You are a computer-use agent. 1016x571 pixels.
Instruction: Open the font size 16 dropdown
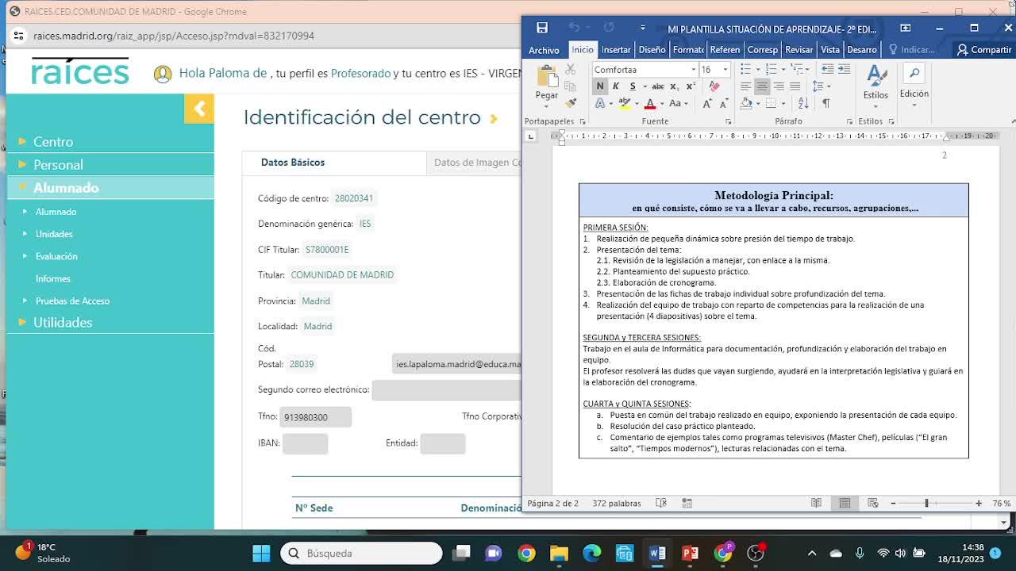pos(725,70)
